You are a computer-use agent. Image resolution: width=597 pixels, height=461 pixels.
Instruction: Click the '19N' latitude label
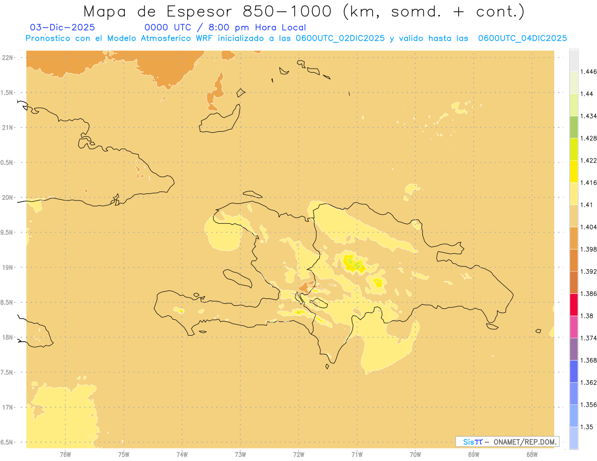click(7, 267)
